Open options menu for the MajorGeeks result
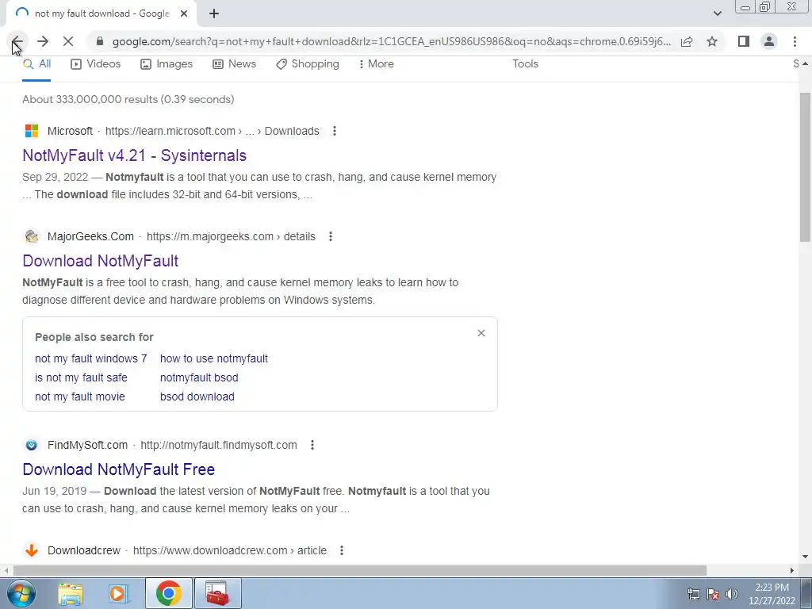Viewport: 812px width, 609px height. tap(331, 236)
